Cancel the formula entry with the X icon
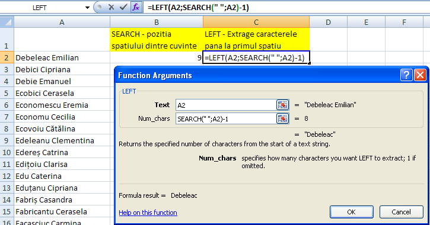Screen dimensions: 430x225 click(x=111, y=7)
